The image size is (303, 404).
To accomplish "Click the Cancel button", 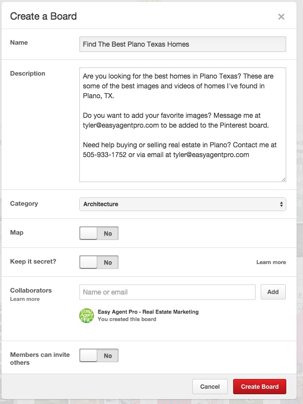I will tap(210, 386).
